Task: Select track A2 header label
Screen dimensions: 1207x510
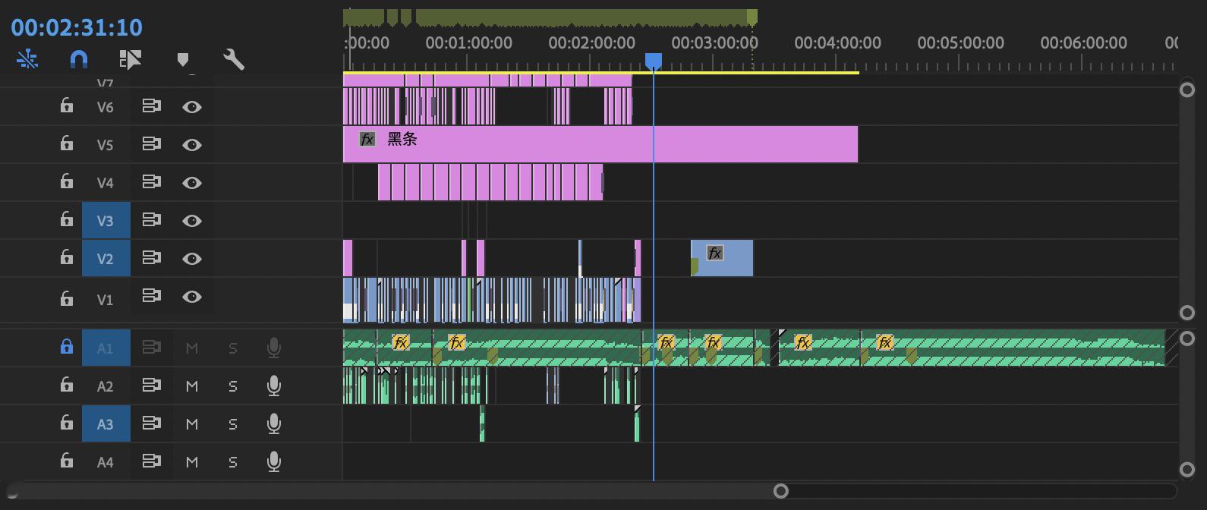Action: [106, 386]
